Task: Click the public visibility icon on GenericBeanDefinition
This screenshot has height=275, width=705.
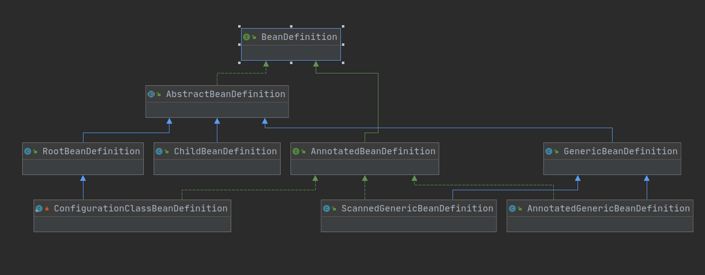Action: tap(556, 152)
